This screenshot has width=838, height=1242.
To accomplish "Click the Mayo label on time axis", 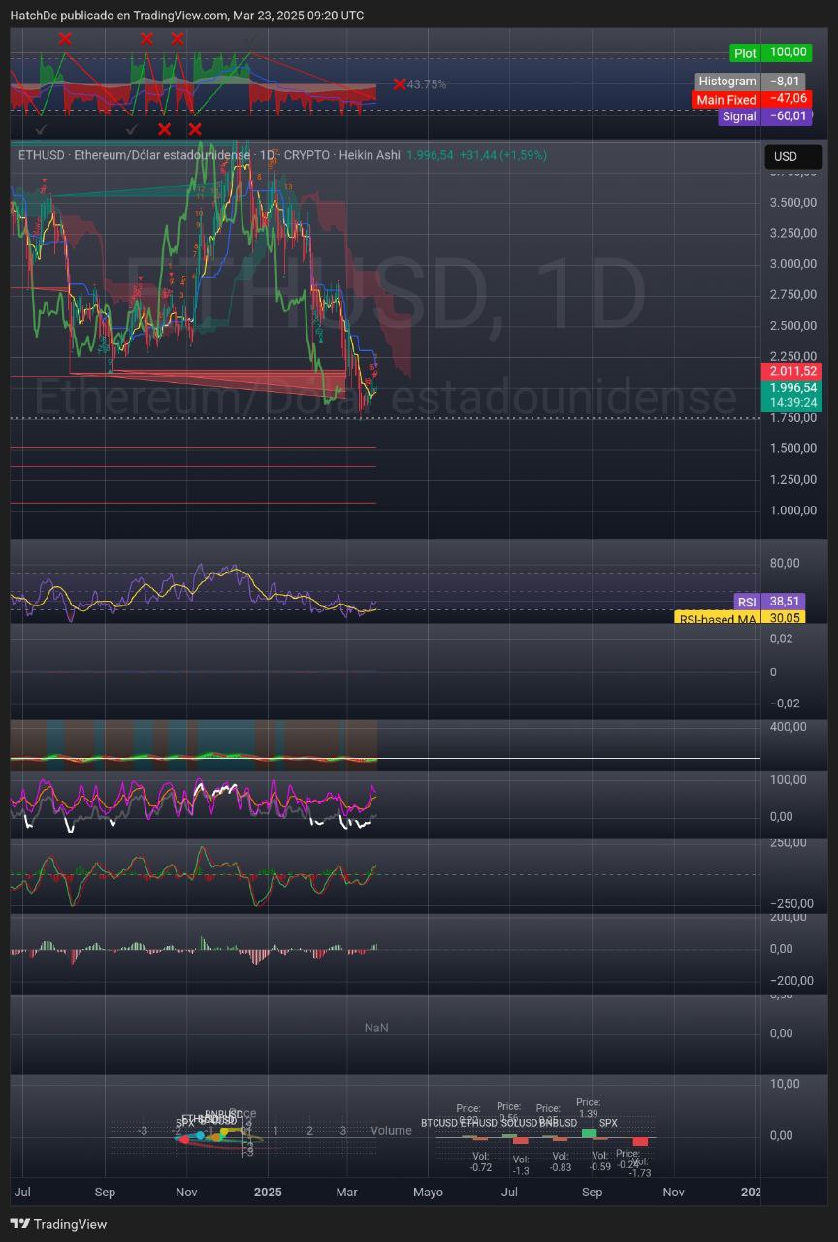I will click(428, 1192).
